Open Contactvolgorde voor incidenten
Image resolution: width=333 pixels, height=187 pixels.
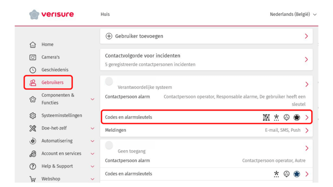pos(206,59)
